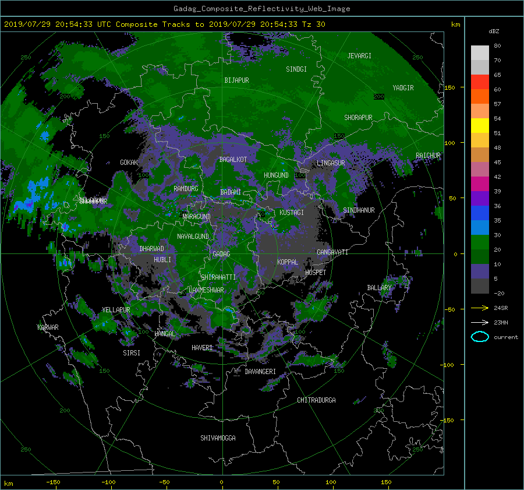Click the GADAG radar center label
This screenshot has height=490, width=524.
click(x=221, y=254)
